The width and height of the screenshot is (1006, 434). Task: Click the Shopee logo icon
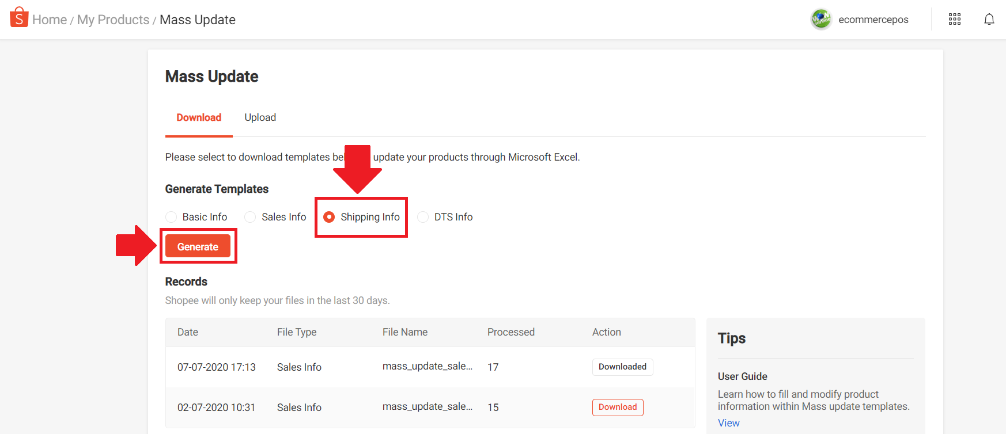[19, 18]
